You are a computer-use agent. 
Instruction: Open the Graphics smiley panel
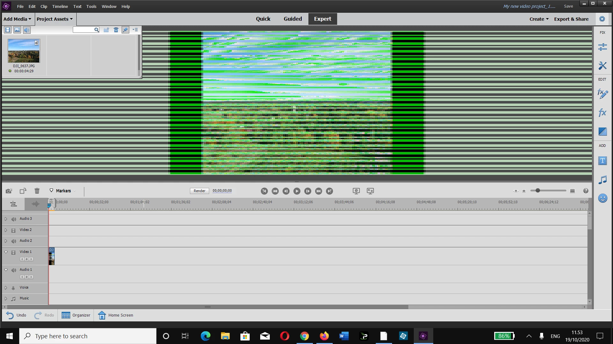pyautogui.click(x=602, y=198)
